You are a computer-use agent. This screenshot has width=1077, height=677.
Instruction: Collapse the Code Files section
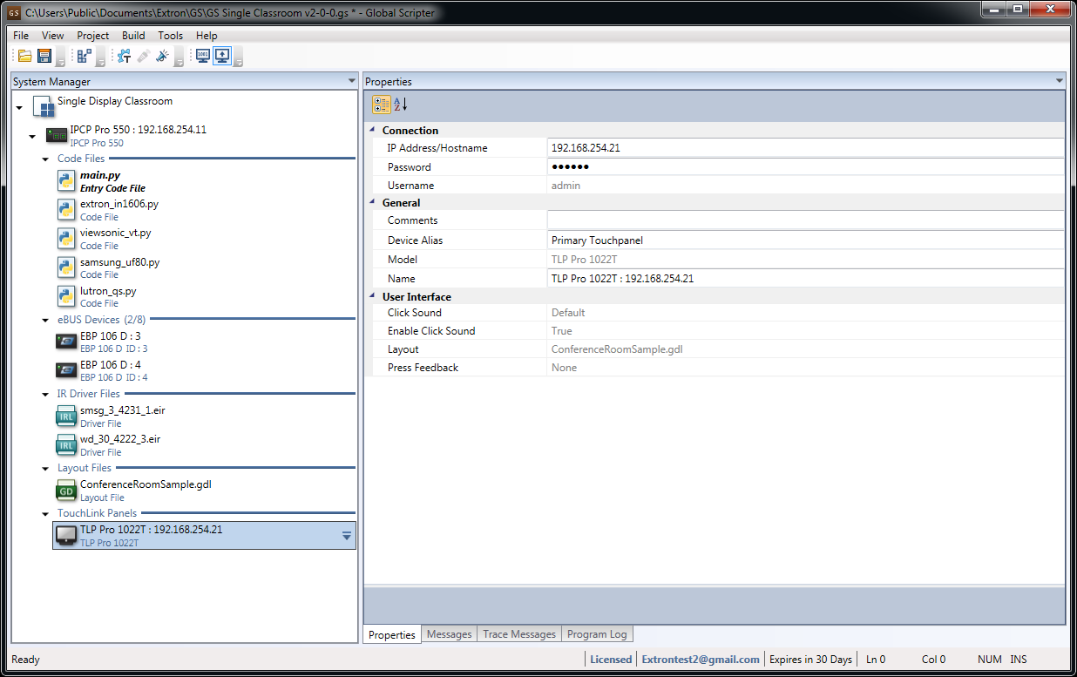(46, 159)
